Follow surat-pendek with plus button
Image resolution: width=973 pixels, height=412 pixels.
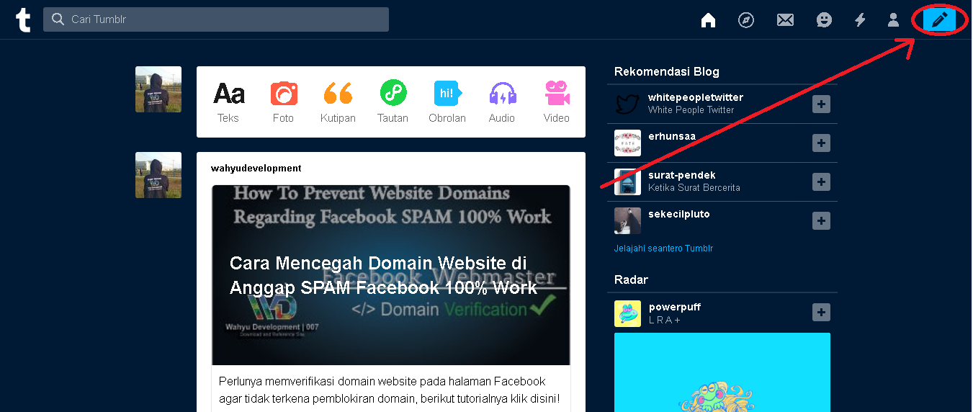tap(821, 182)
